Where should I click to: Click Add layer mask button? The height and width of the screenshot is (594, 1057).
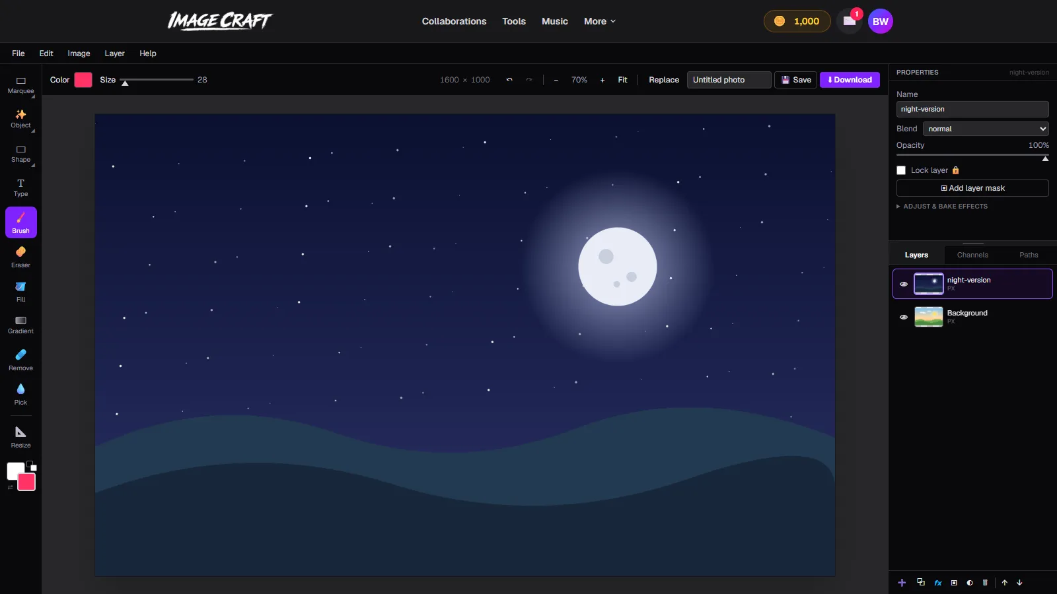[972, 188]
